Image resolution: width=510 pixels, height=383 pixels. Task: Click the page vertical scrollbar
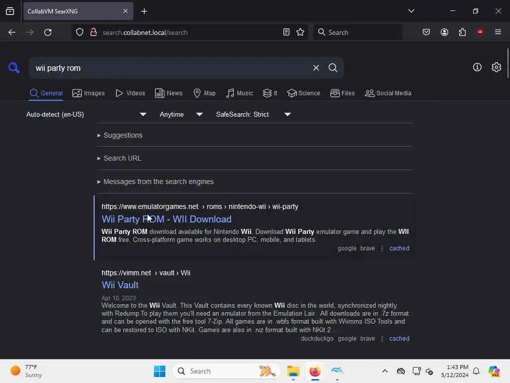pos(508,63)
